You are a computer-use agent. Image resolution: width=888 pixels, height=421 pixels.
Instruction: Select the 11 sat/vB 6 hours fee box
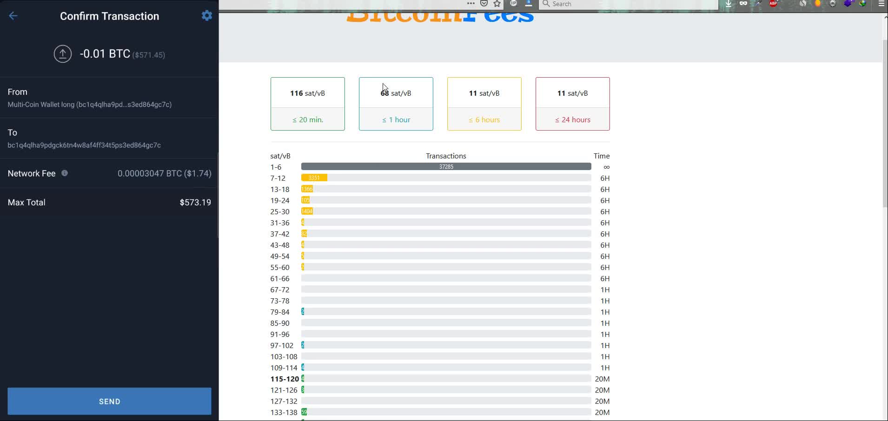coord(484,104)
